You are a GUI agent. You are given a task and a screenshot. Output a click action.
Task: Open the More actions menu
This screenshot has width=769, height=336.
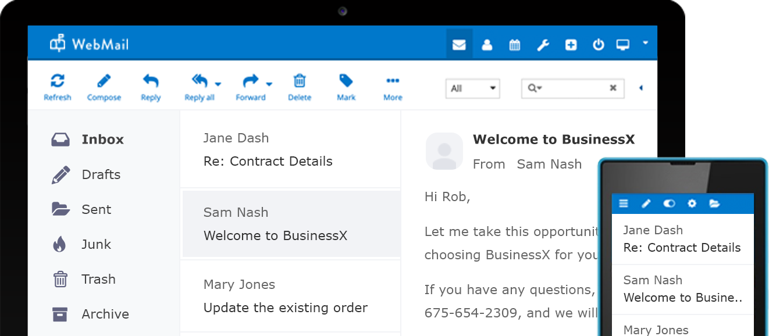tap(392, 85)
